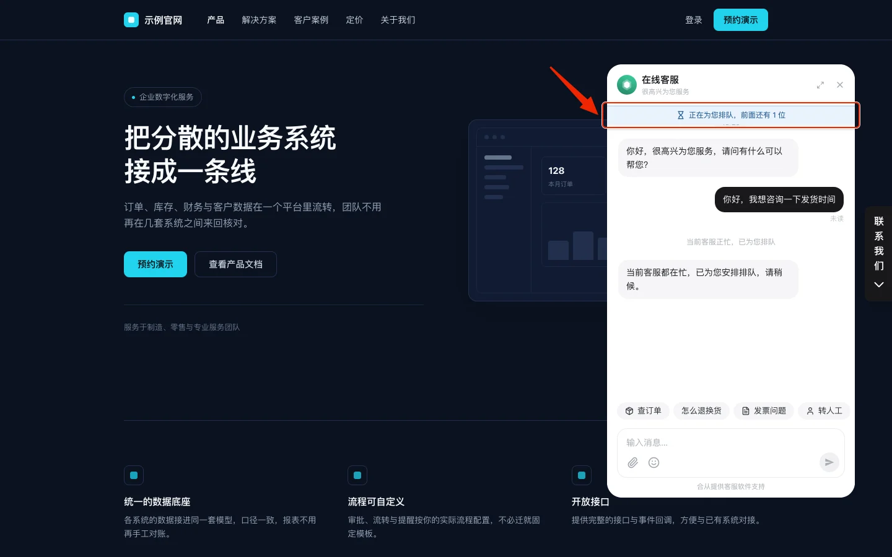Visit the 关于我们 page

[x=398, y=20]
